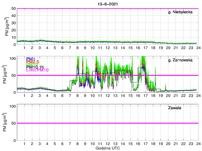Click hour 24 tick under the Zawale plot
Screen dimensions: 202x151
(198, 144)
